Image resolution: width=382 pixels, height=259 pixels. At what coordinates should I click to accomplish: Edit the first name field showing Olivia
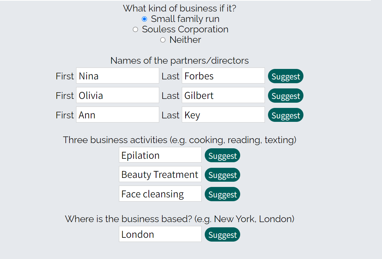pos(117,95)
